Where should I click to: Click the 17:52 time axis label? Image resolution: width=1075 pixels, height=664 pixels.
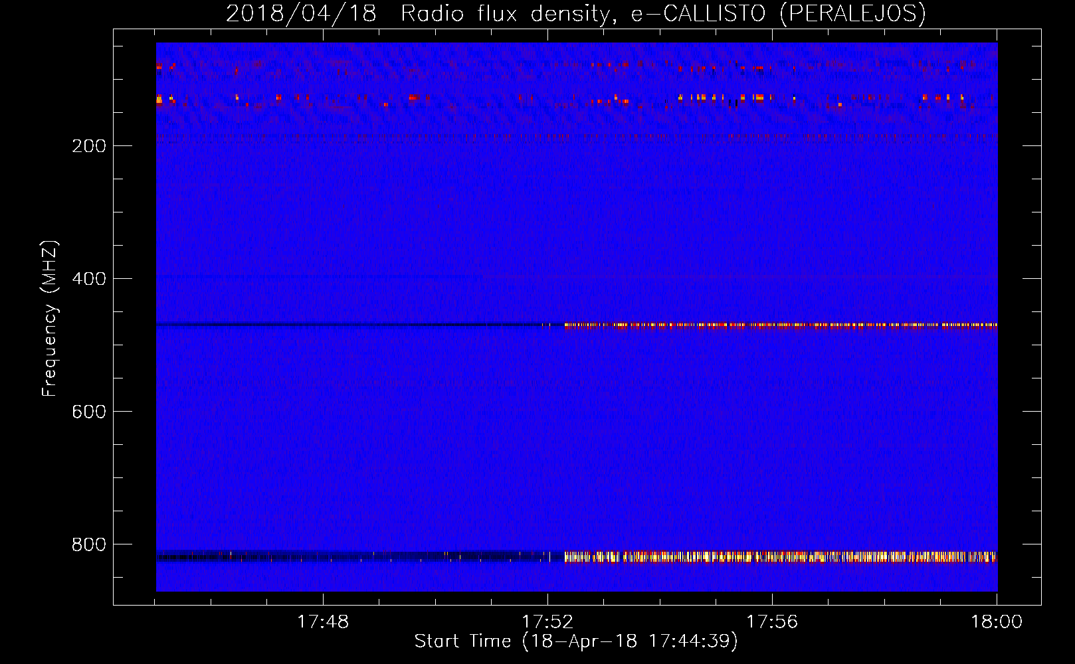click(x=547, y=622)
